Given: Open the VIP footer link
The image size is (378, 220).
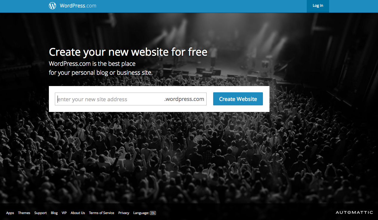Looking at the screenshot, I should pos(64,213).
